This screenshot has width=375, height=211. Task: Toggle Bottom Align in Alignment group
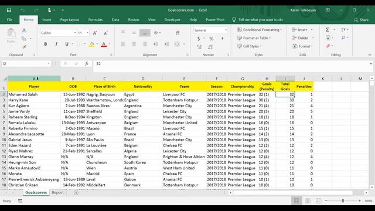(x=145, y=33)
